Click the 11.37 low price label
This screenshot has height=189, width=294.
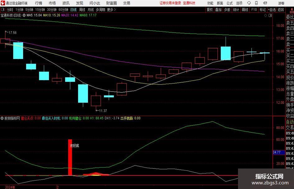pos(103,111)
